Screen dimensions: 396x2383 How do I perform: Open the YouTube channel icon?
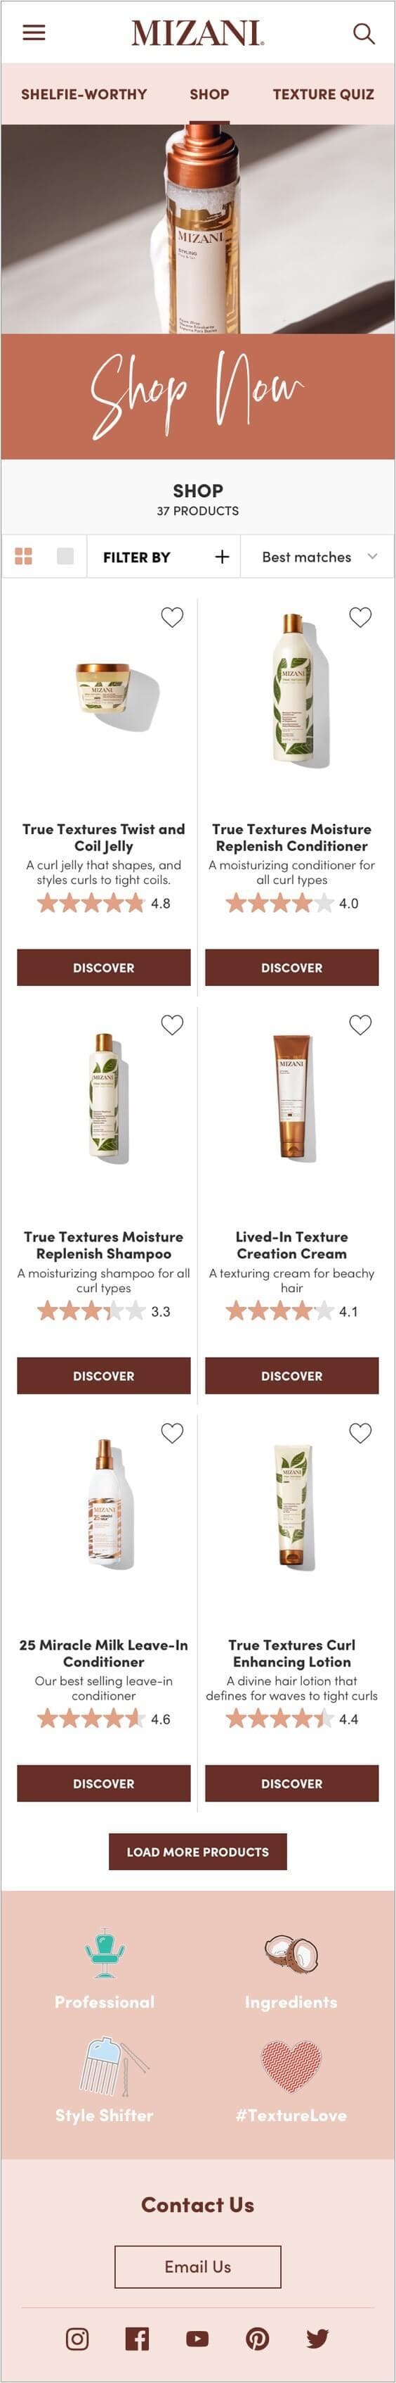click(x=197, y=2338)
